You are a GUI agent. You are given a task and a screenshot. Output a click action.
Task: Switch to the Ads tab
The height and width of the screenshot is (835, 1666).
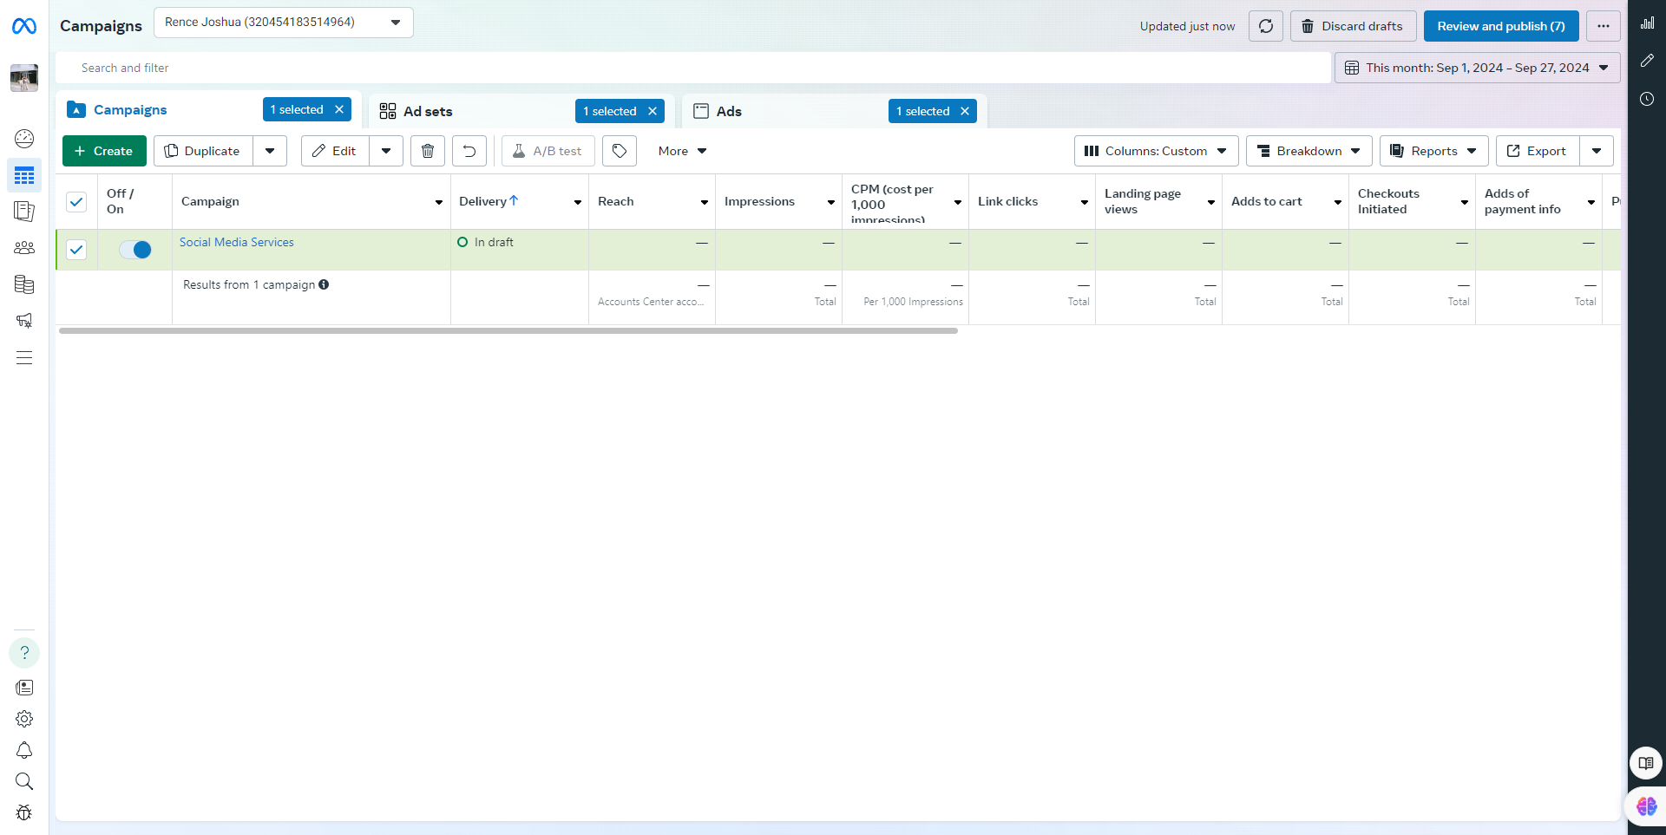729,111
